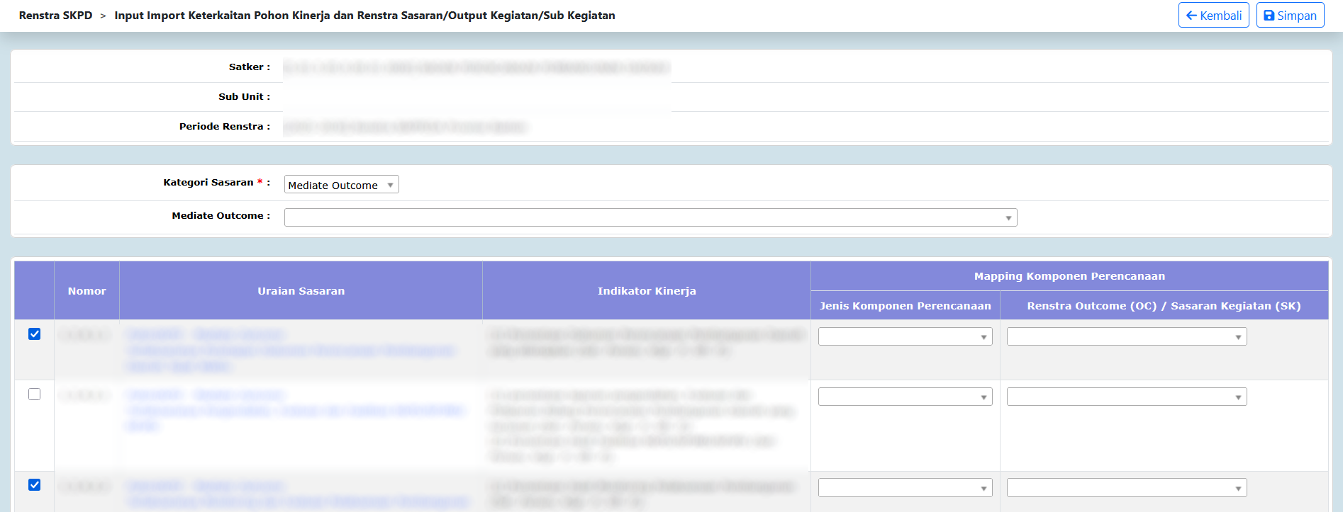Open second row Jenis Komponen Perencanaan dropdown

[905, 397]
